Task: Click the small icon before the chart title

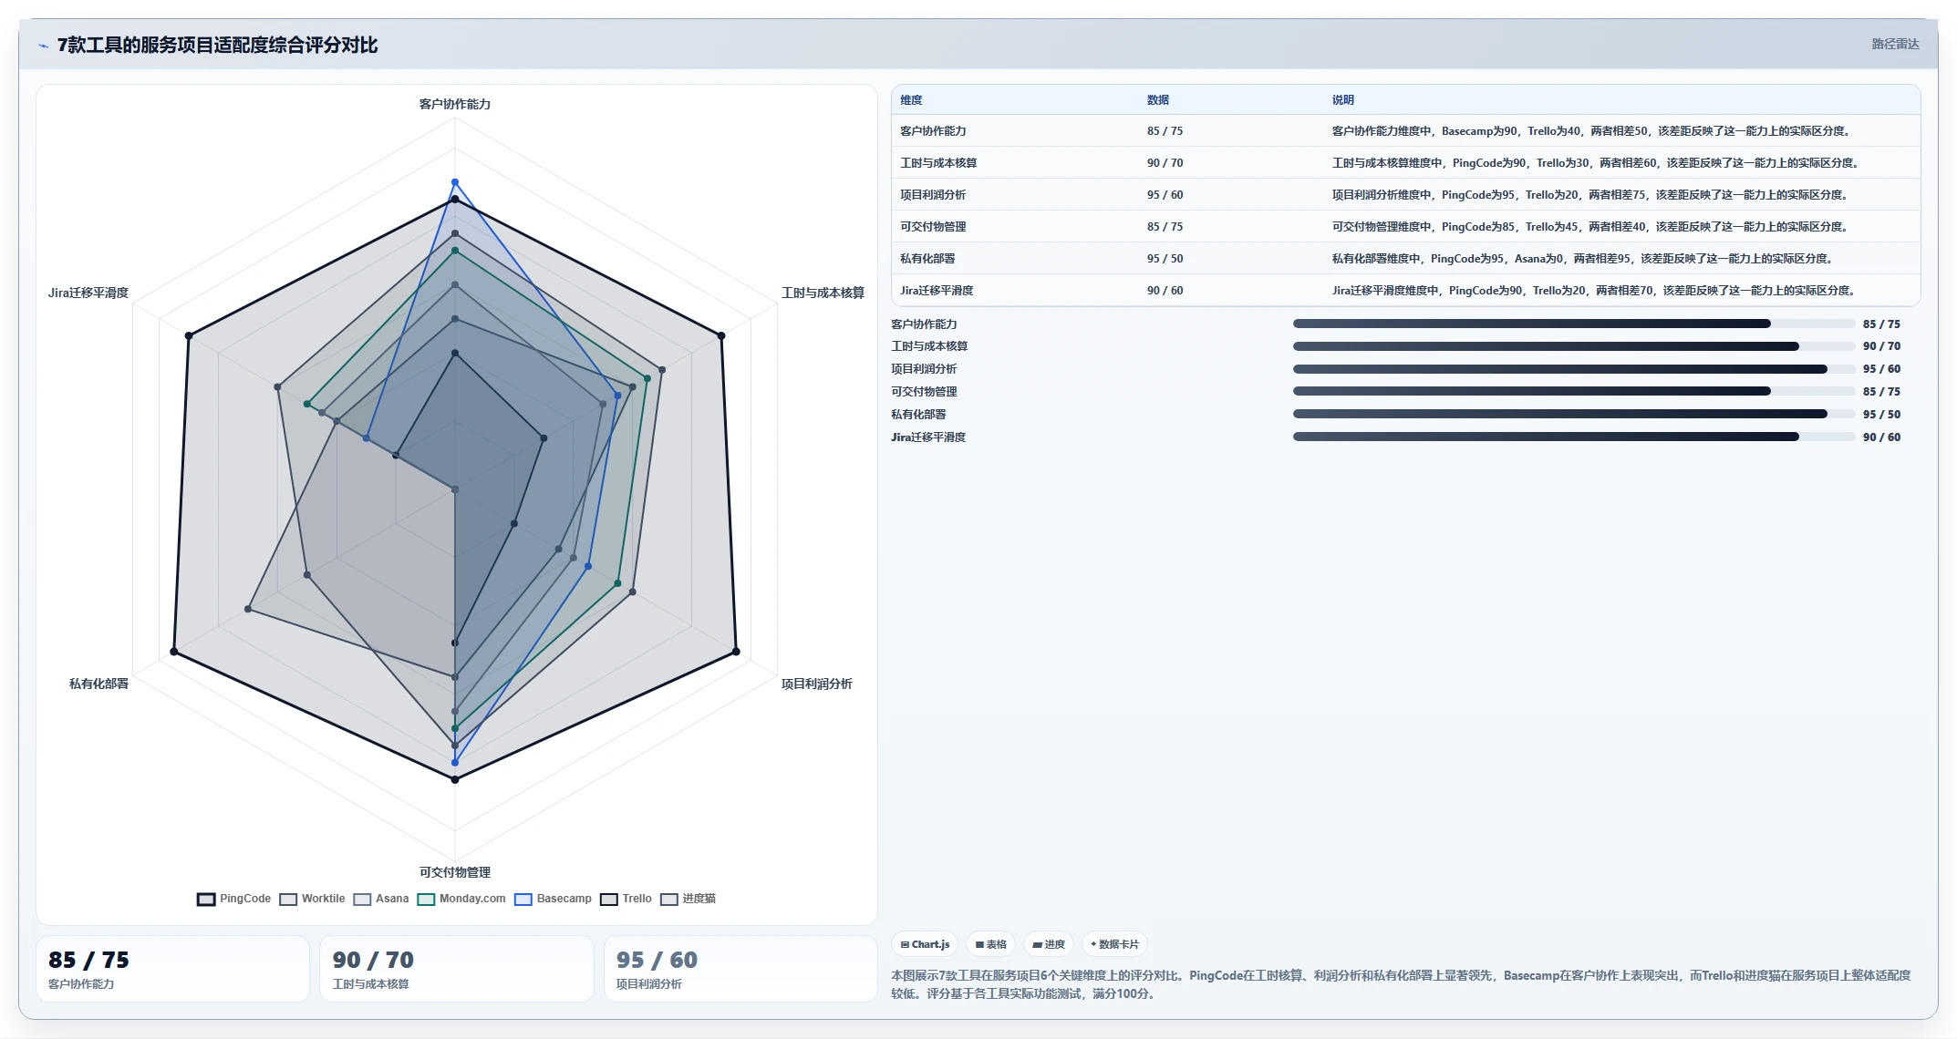Action: point(43,46)
